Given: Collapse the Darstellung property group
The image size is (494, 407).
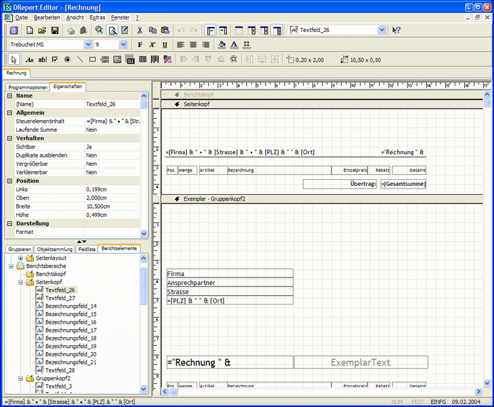Looking at the screenshot, I should point(9,224).
